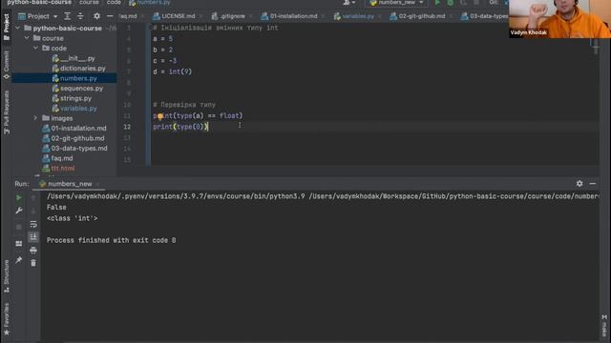
Task: Open run configuration wrench icon
Action: [19, 211]
